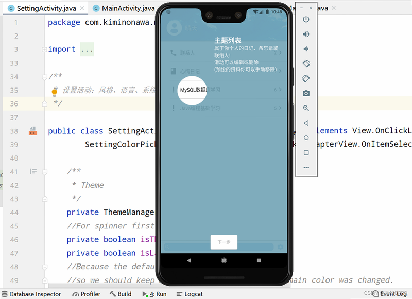Collapse the doc comment starting on line 34
412x299 pixels.
tap(44, 77)
